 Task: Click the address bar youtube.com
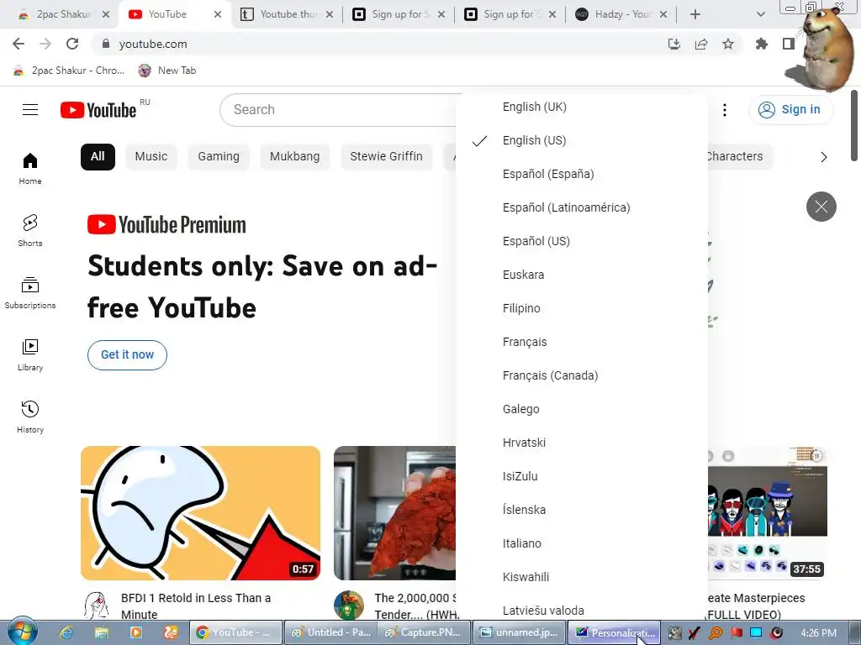tap(379, 44)
